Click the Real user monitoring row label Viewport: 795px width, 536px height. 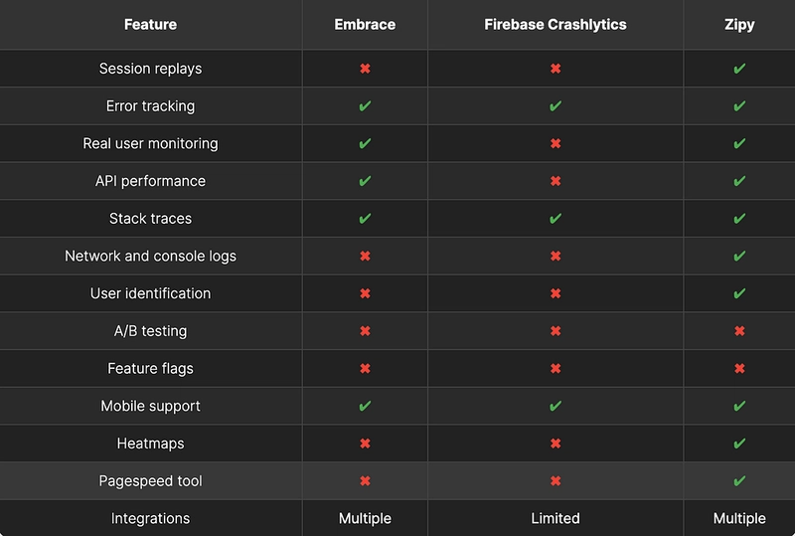151,143
